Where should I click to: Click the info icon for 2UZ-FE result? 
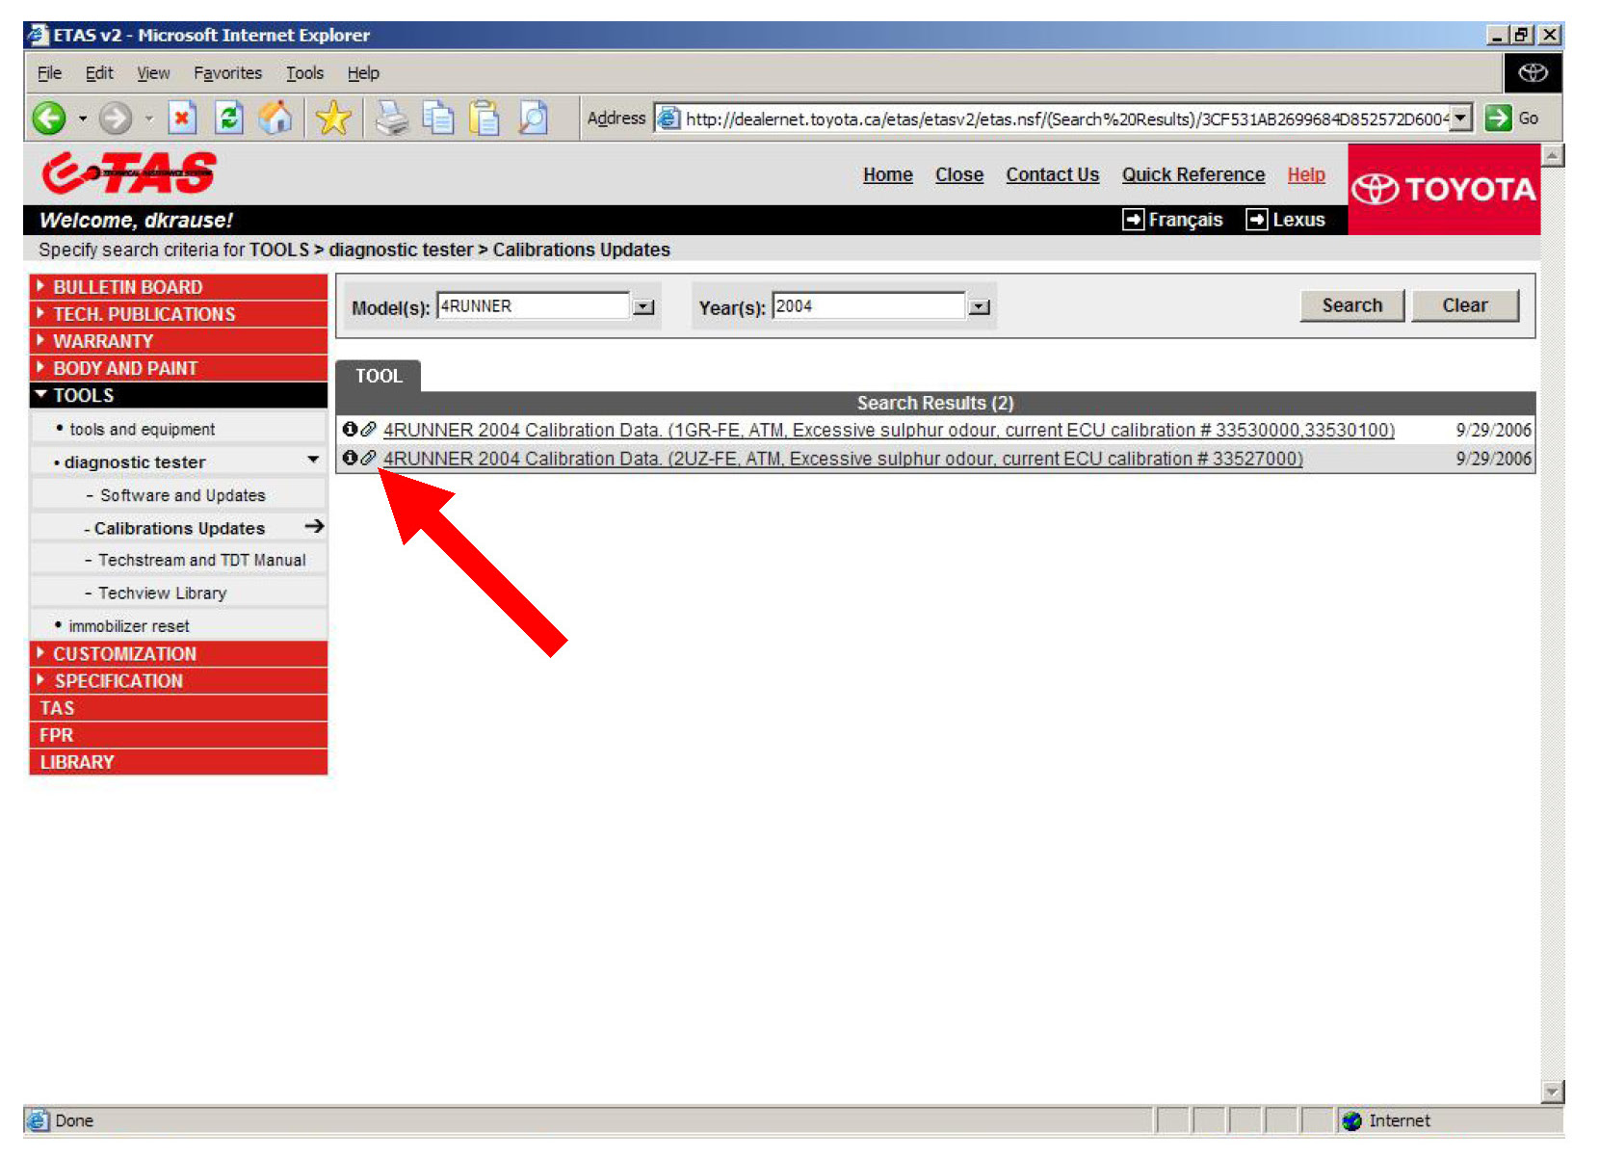[350, 458]
